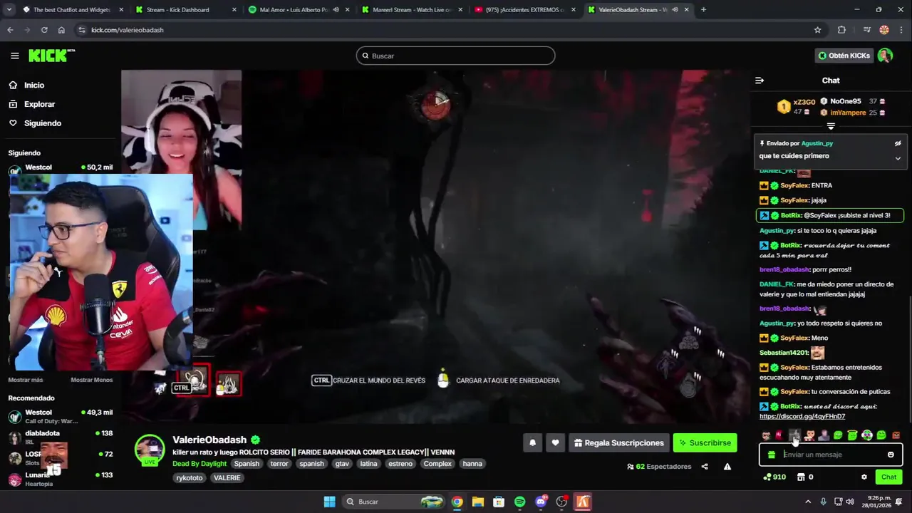Bookmark this page with the star

pos(817,30)
